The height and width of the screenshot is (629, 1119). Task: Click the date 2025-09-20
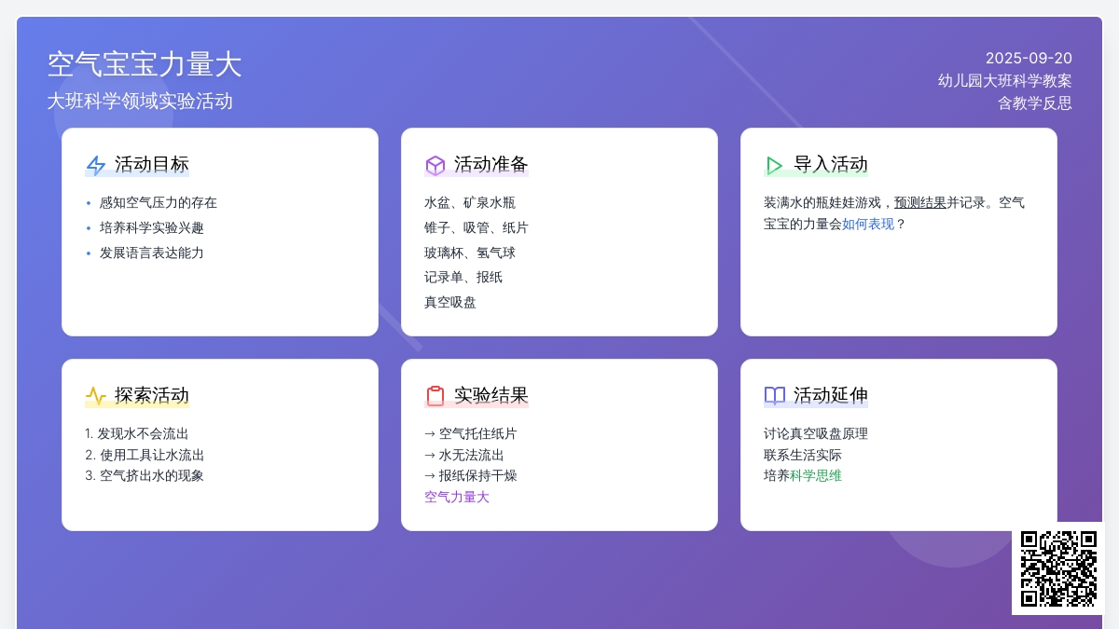[1029, 58]
